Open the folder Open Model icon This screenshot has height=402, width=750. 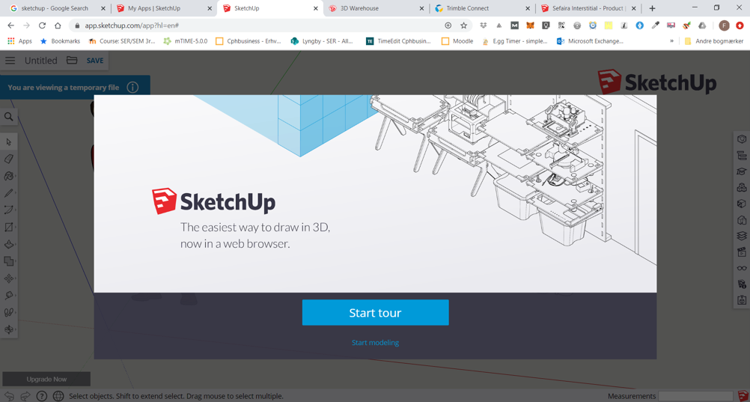point(72,61)
